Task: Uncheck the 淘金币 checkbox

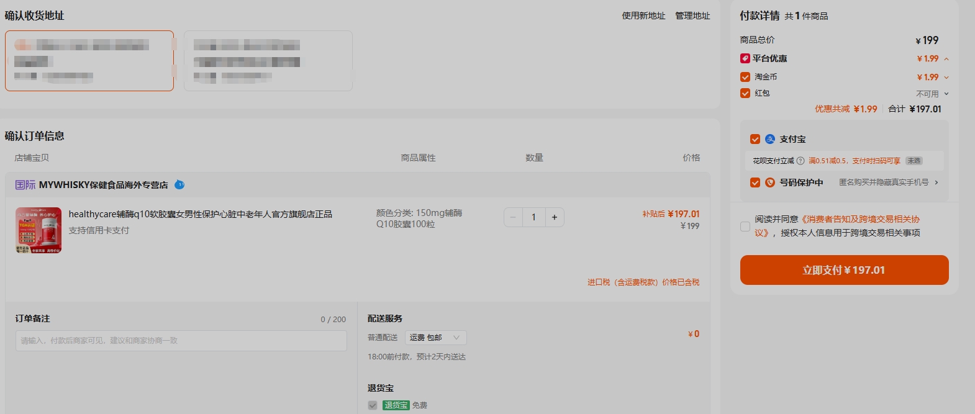Action: point(745,77)
